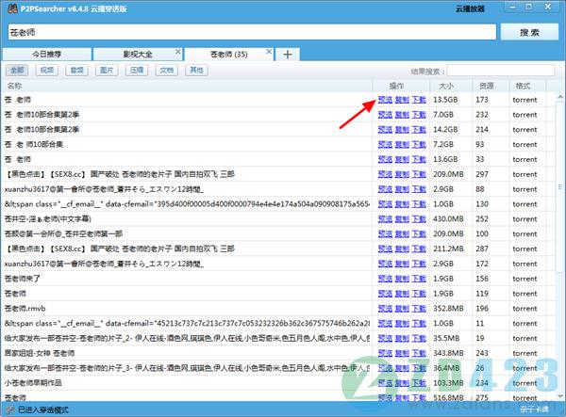Screen dimensions: 566x417
Task: Click the scrollbar down arrow of results list
Action: coord(559,396)
